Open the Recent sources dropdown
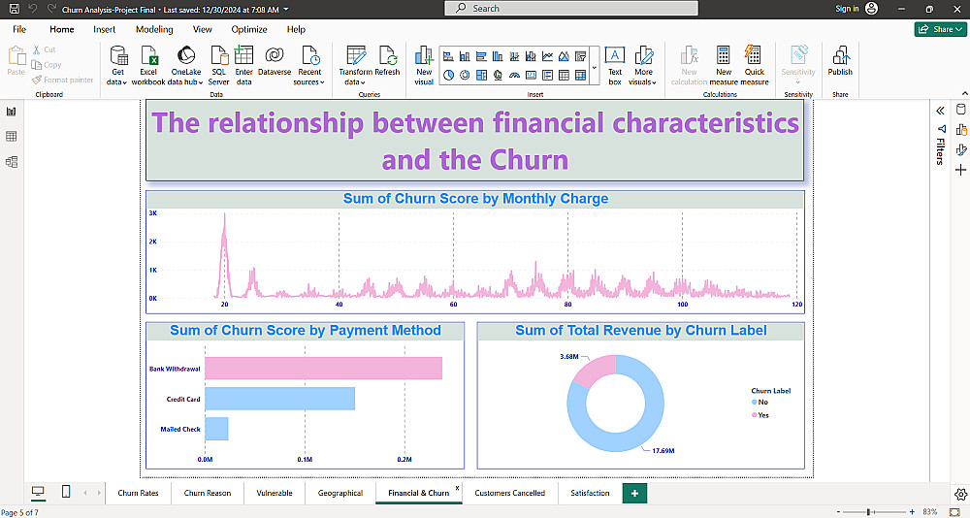The width and height of the screenshot is (970, 518). click(x=309, y=65)
